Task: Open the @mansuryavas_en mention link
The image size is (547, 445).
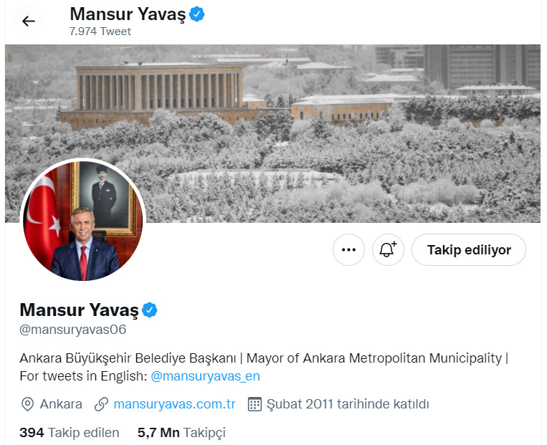Action: (205, 376)
